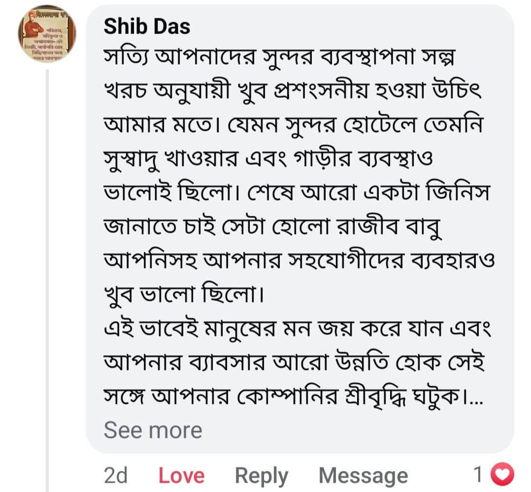The image size is (531, 492).
Task: Click the line beginning খরচ অনুযায়ী
Action: point(293,92)
